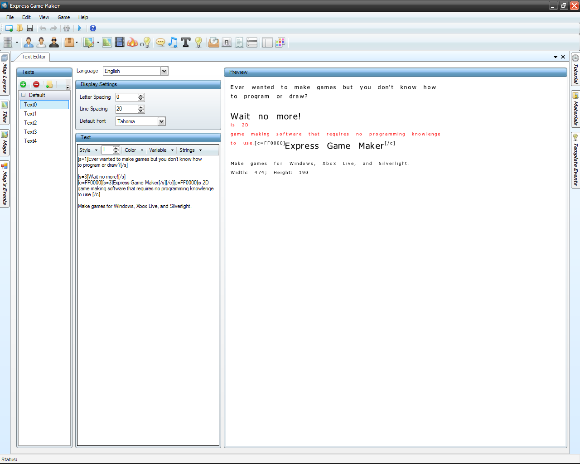This screenshot has width=580, height=464.
Task: Click the Undo arrow icon
Action: tap(43, 28)
